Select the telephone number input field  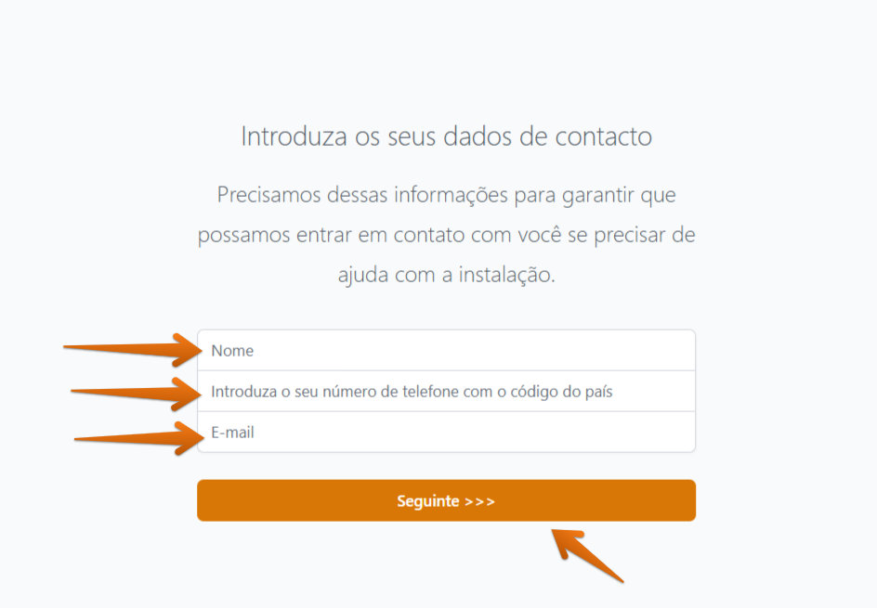[x=446, y=391]
